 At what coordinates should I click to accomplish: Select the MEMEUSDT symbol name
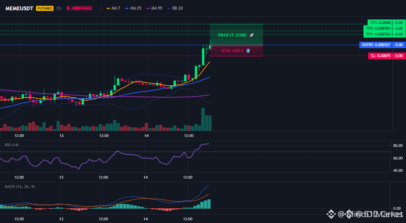point(19,8)
